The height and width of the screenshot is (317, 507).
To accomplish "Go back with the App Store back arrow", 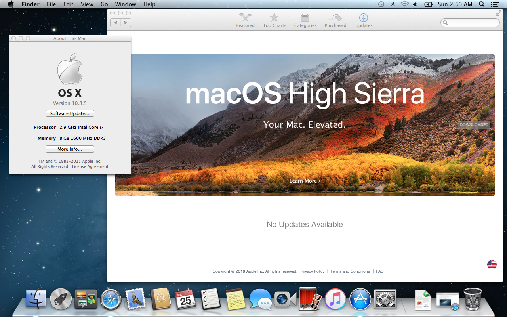I will click(x=116, y=23).
